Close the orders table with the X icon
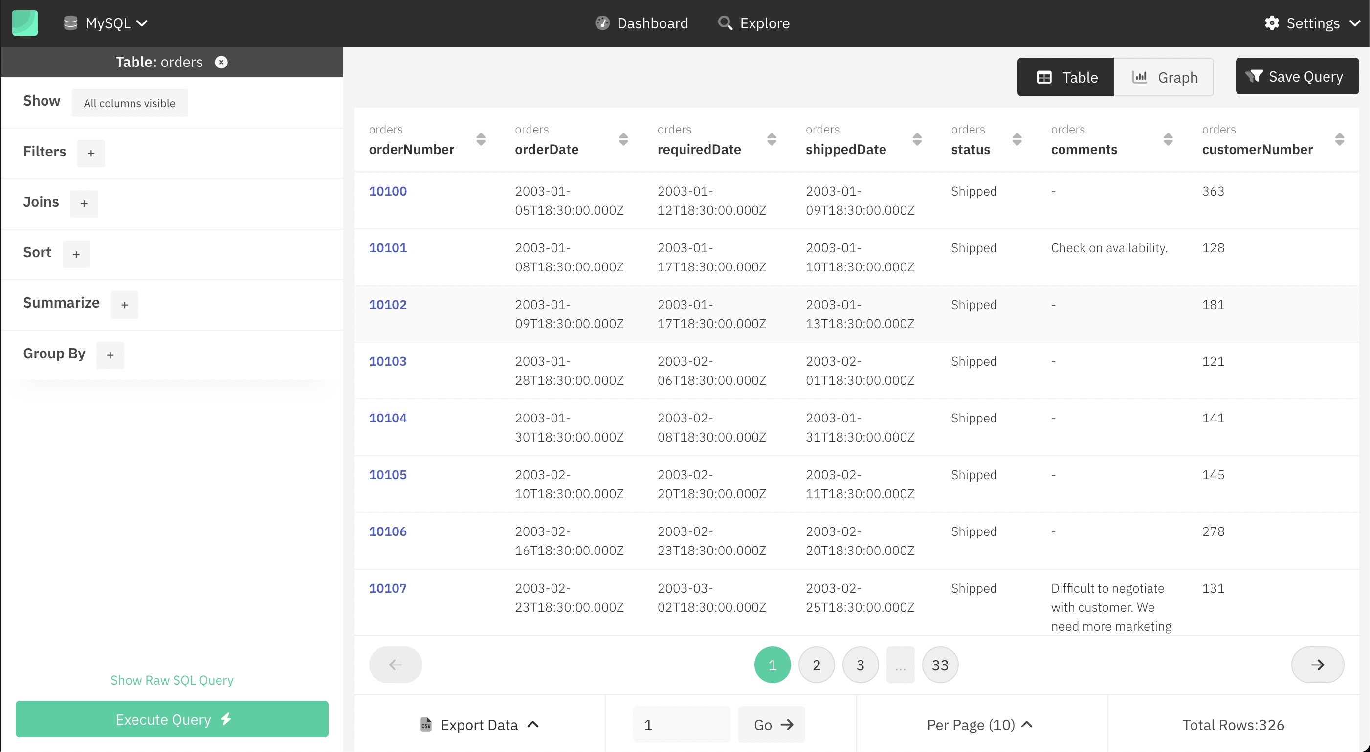1370x752 pixels. coord(221,62)
